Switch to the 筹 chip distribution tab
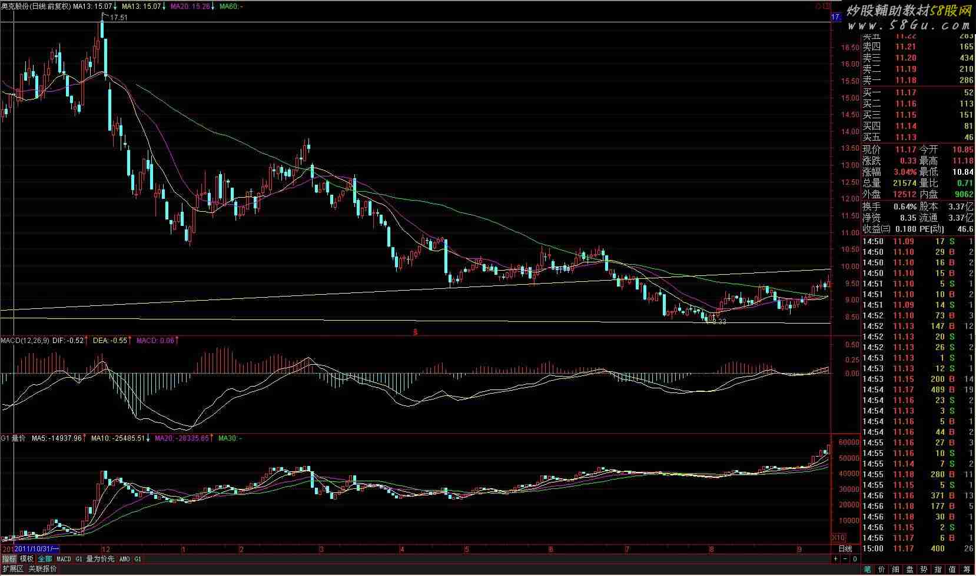The image size is (976, 576). click(x=967, y=570)
